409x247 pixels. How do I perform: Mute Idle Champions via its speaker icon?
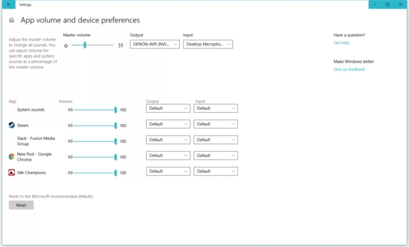pos(70,173)
